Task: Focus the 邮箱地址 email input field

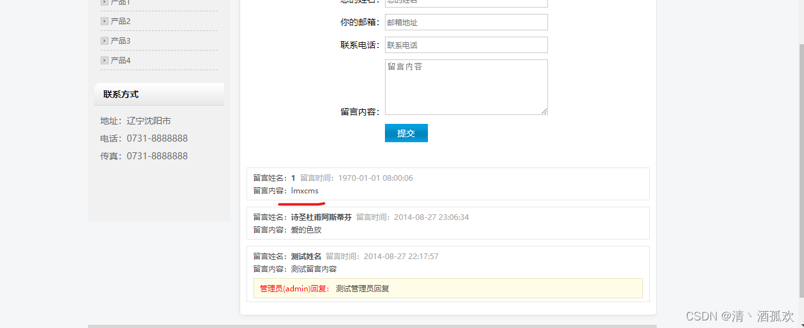Action: tap(466, 22)
